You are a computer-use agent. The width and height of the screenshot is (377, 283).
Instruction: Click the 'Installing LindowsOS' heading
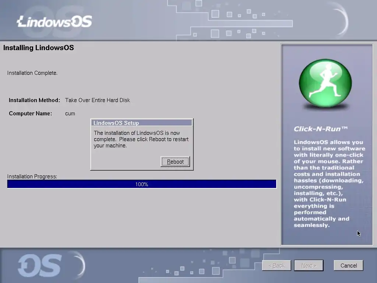point(38,48)
